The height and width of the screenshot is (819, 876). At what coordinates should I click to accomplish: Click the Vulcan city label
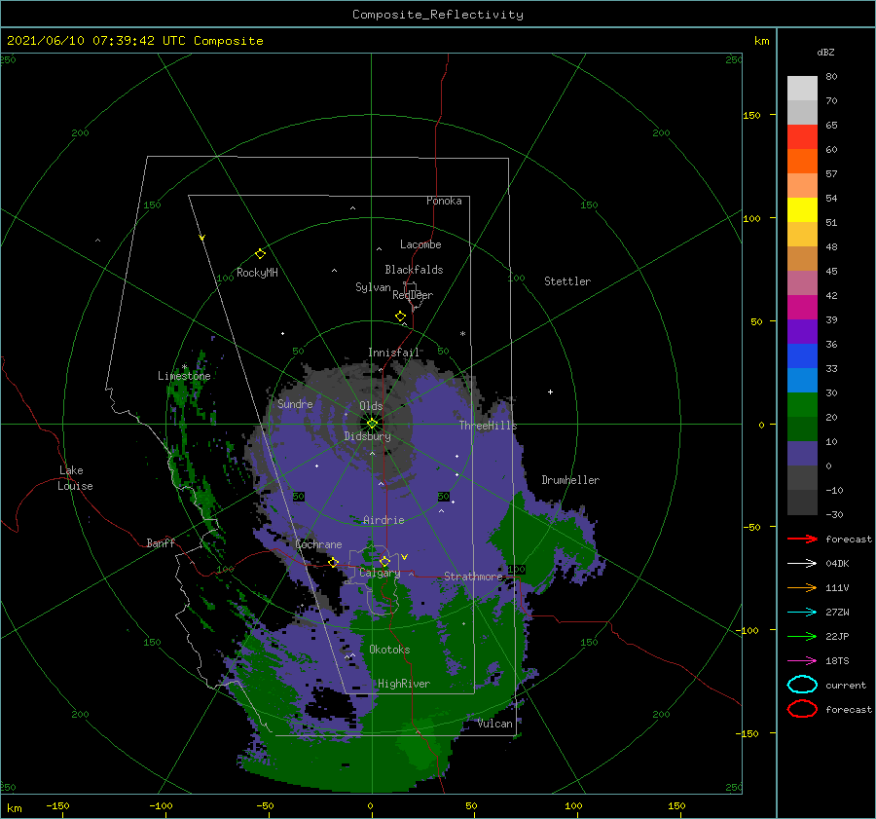click(x=494, y=724)
